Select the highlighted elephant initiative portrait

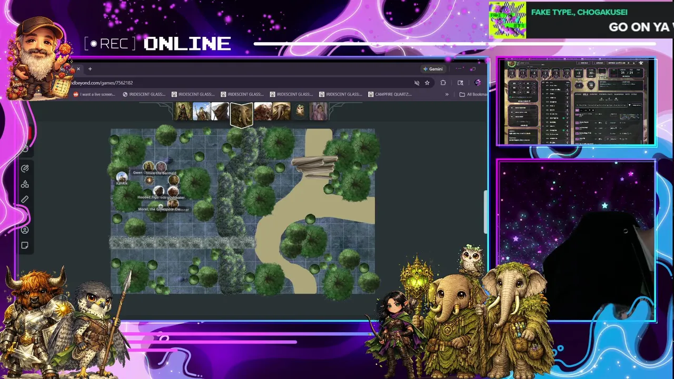[x=242, y=114]
